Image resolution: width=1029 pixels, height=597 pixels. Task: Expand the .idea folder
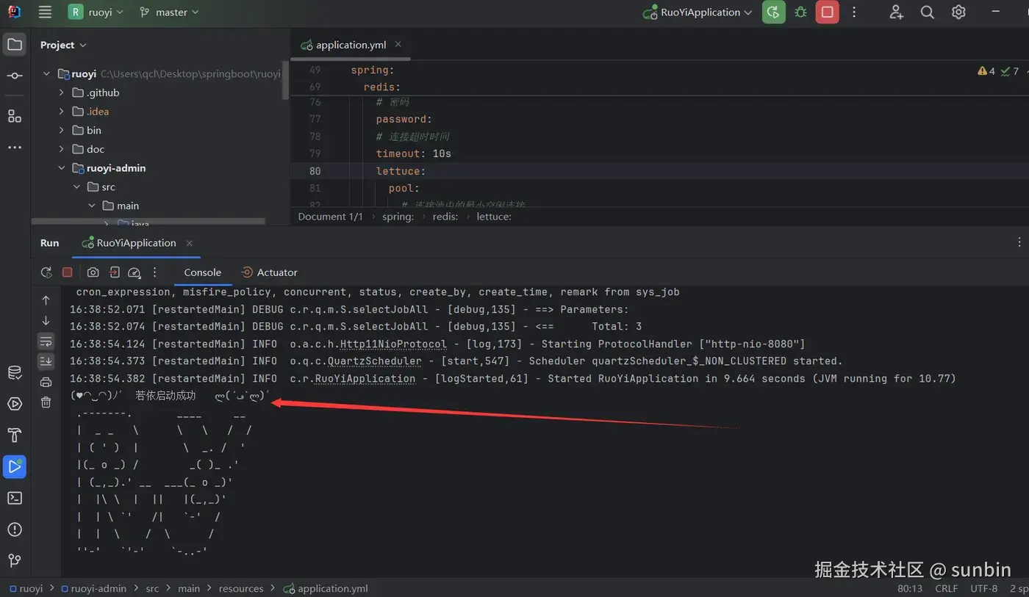(x=62, y=112)
